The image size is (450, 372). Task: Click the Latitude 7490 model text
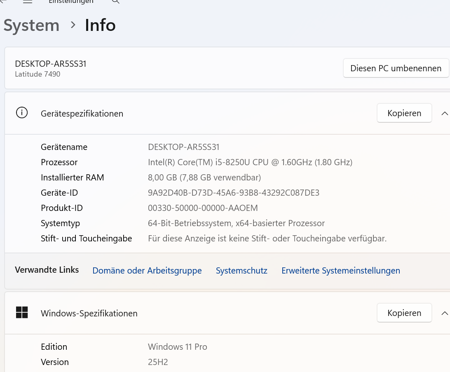pos(37,74)
